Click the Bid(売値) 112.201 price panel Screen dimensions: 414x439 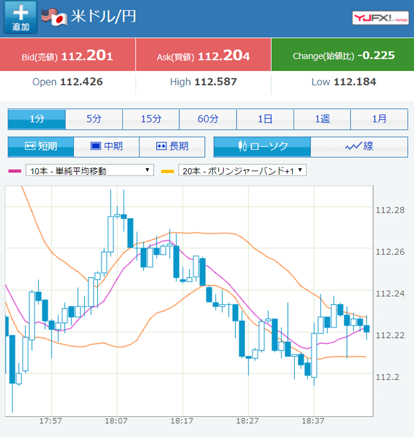[68, 56]
